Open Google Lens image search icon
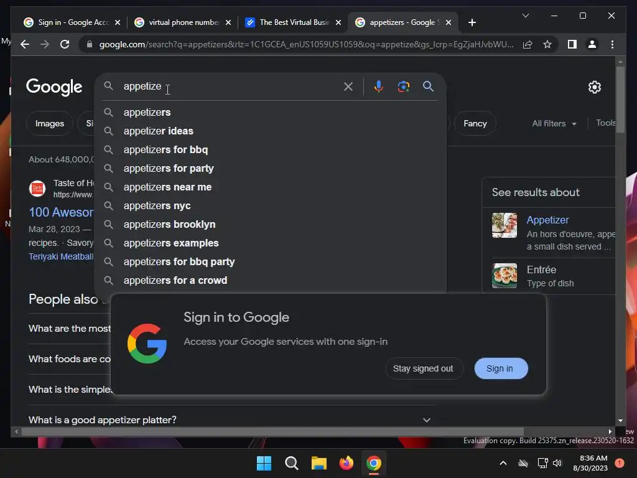The image size is (637, 478). [x=403, y=86]
